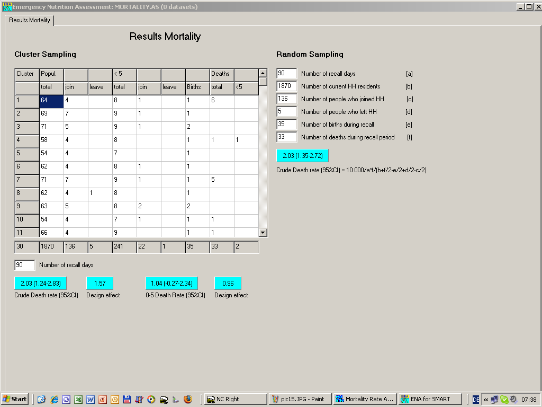Screen dimensions: 542x407
Task: Click random sampling crude death rate result
Action: point(303,155)
